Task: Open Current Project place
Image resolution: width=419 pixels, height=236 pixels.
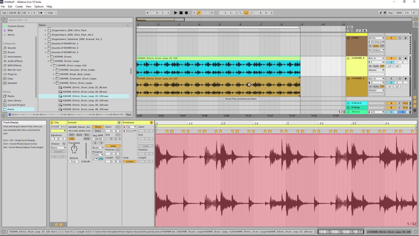Action: click(x=16, y=105)
